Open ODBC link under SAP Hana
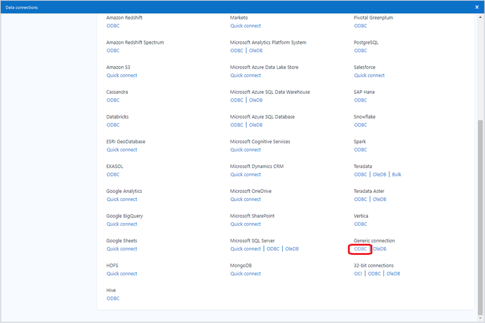This screenshot has width=485, height=323. pyautogui.click(x=360, y=100)
